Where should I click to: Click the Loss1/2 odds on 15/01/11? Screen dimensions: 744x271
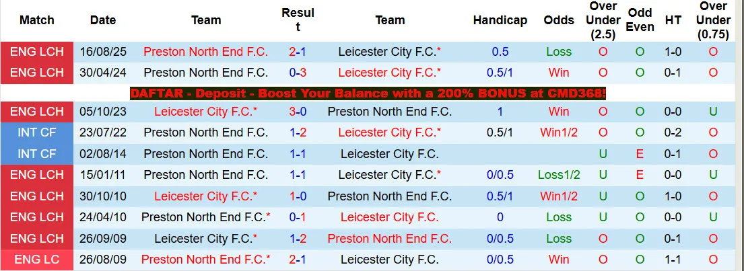coord(559,175)
